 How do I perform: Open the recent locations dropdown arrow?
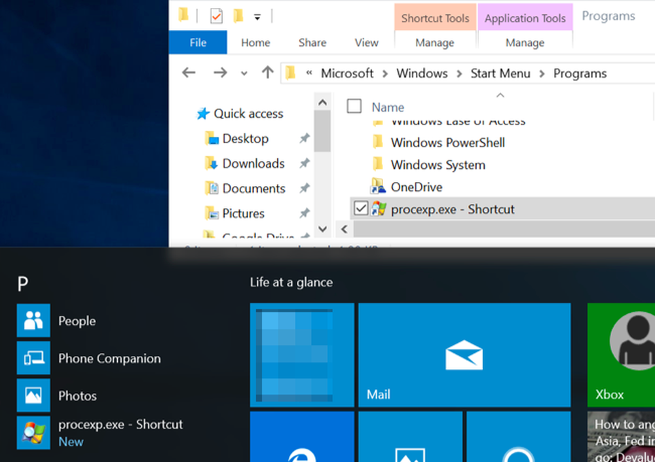[x=244, y=74]
